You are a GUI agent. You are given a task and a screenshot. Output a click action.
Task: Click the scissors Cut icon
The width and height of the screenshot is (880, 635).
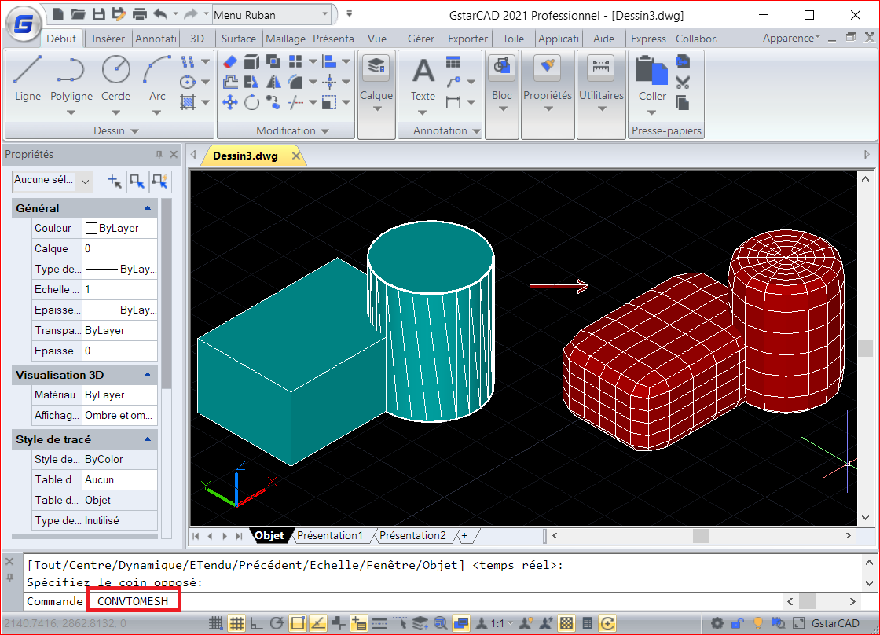click(683, 83)
